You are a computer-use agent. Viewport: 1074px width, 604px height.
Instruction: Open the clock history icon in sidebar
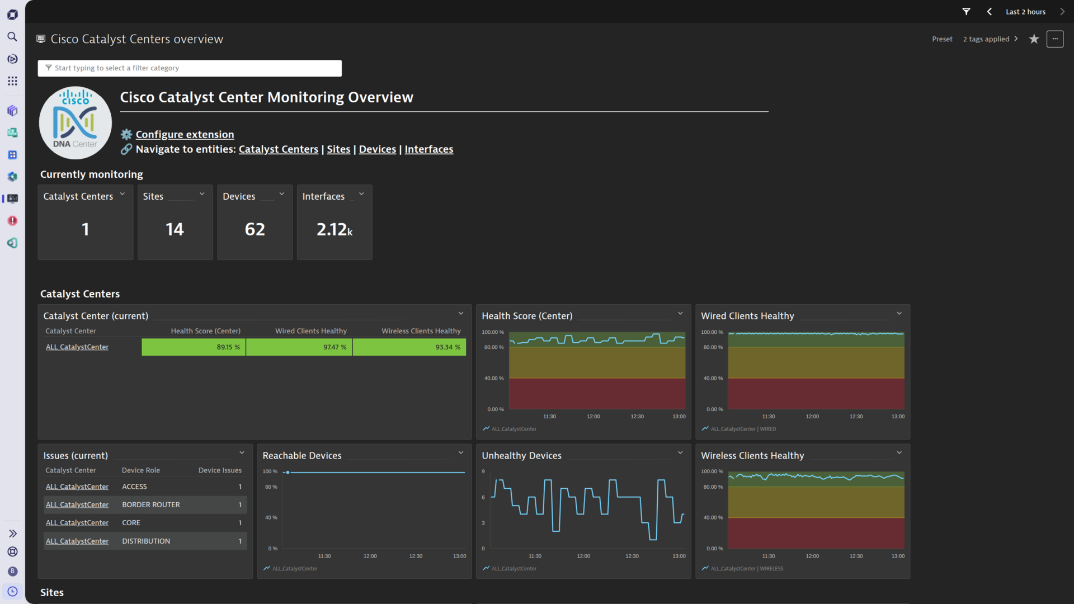(x=12, y=591)
